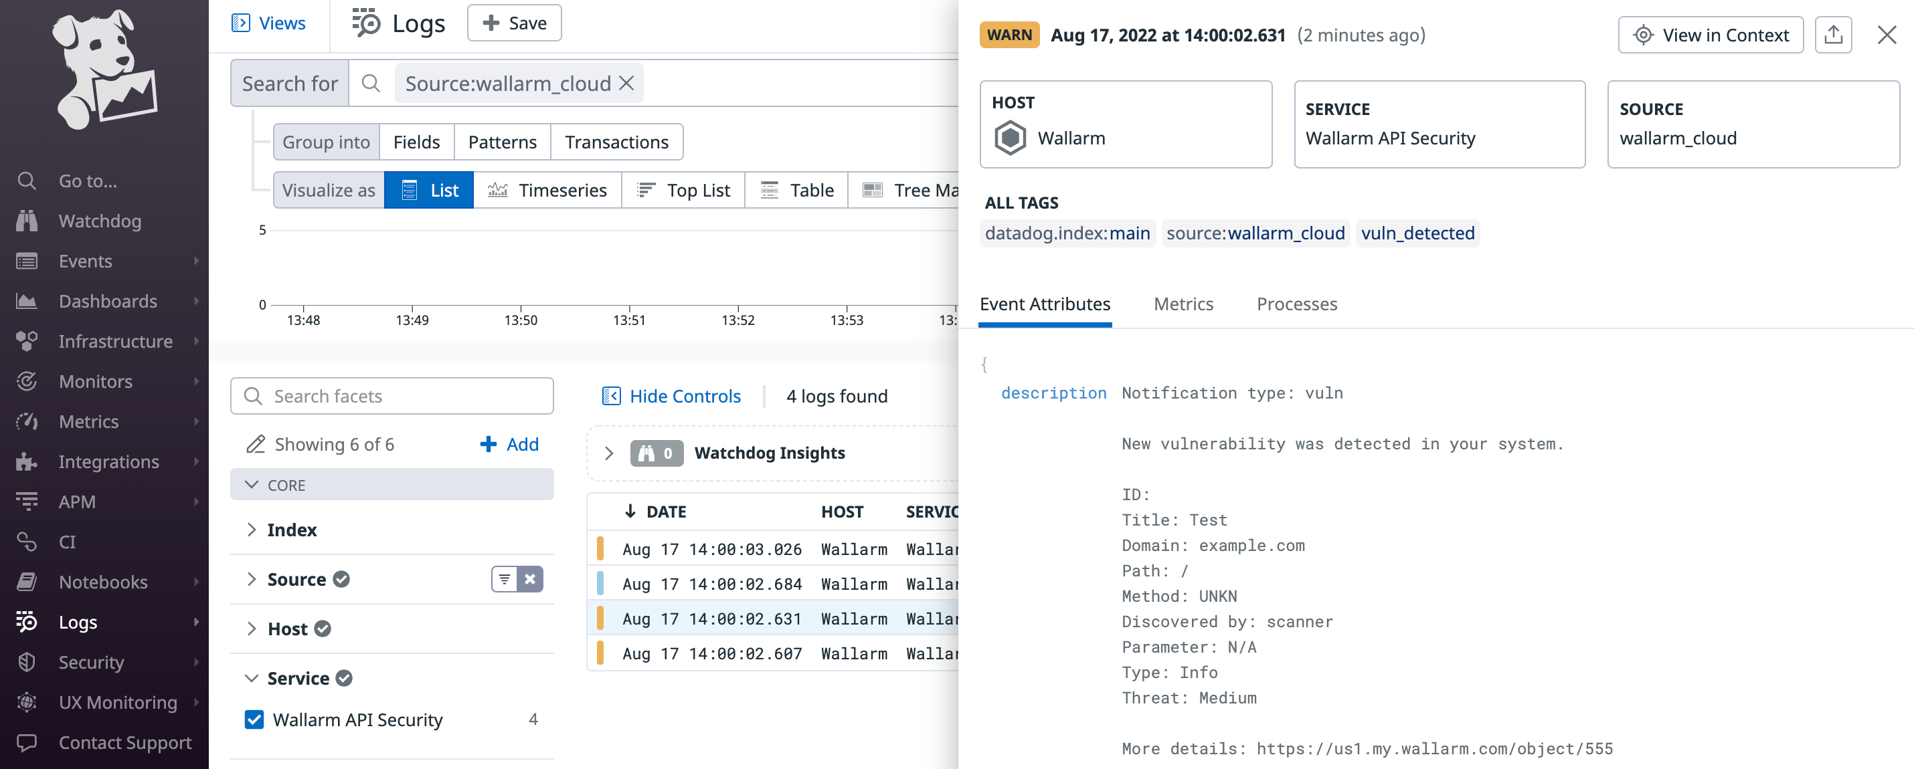The height and width of the screenshot is (769, 1914).
Task: Click the Monitors sidebar icon
Action: click(x=27, y=380)
